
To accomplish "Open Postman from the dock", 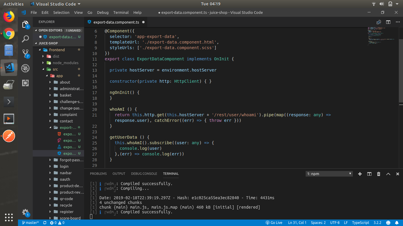I will (9, 136).
